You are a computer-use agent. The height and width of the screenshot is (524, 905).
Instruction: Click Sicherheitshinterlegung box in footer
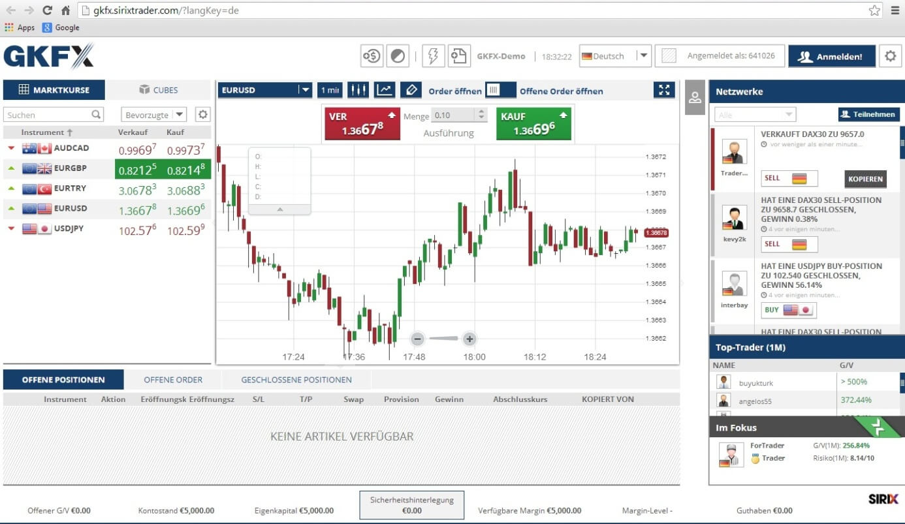point(411,504)
